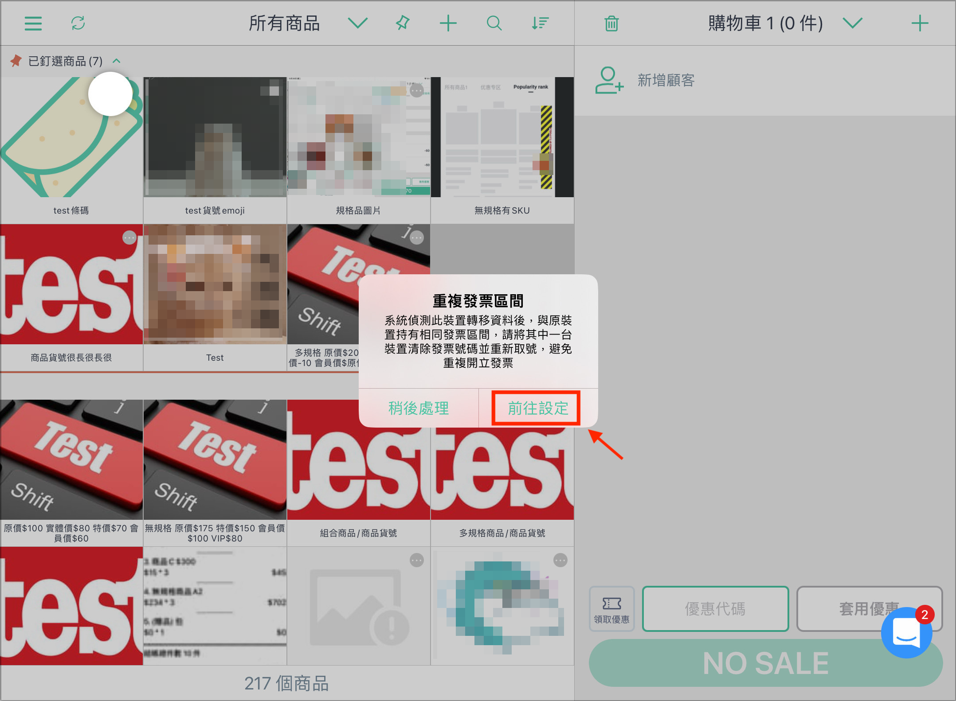Open options dots on 多規格 原價$20 product
The height and width of the screenshot is (701, 956).
[x=416, y=238]
